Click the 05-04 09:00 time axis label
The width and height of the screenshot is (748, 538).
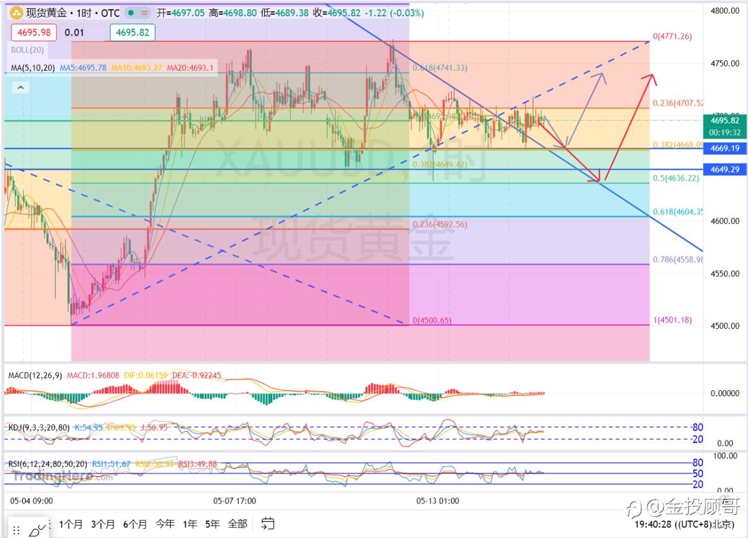(32, 501)
